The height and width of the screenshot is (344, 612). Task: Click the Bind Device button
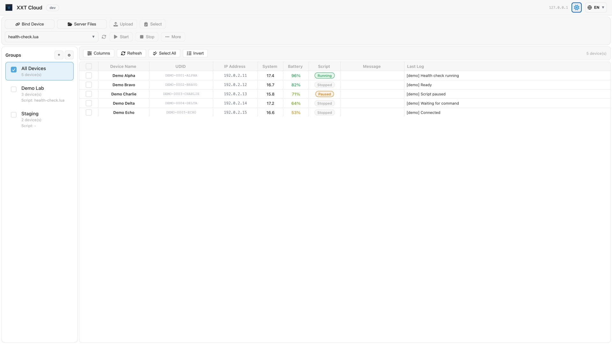click(30, 24)
